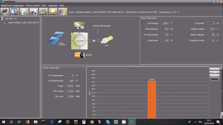
Task: Click the solar PV array panels image
Action: pyautogui.click(x=56, y=38)
